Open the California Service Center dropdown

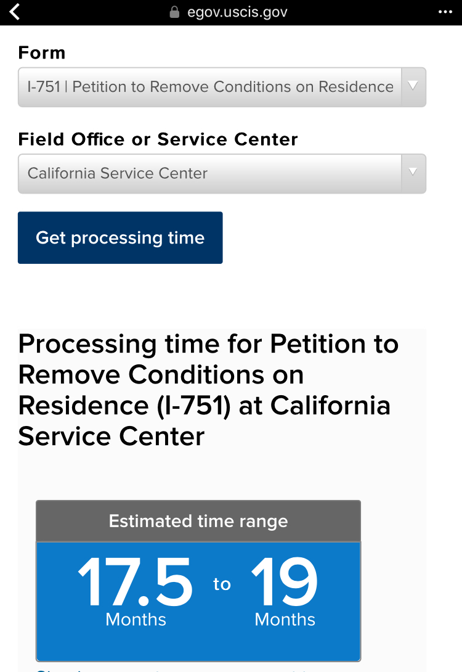[222, 174]
